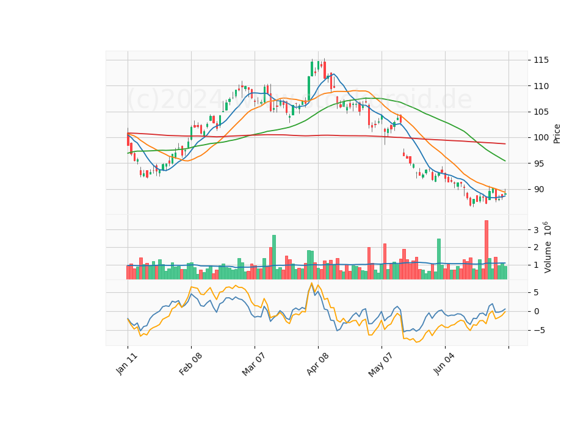Click the 105 price tick label

pos(541,112)
